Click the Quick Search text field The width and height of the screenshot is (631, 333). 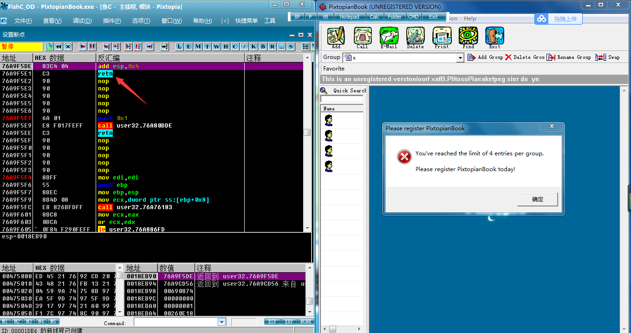point(342,99)
